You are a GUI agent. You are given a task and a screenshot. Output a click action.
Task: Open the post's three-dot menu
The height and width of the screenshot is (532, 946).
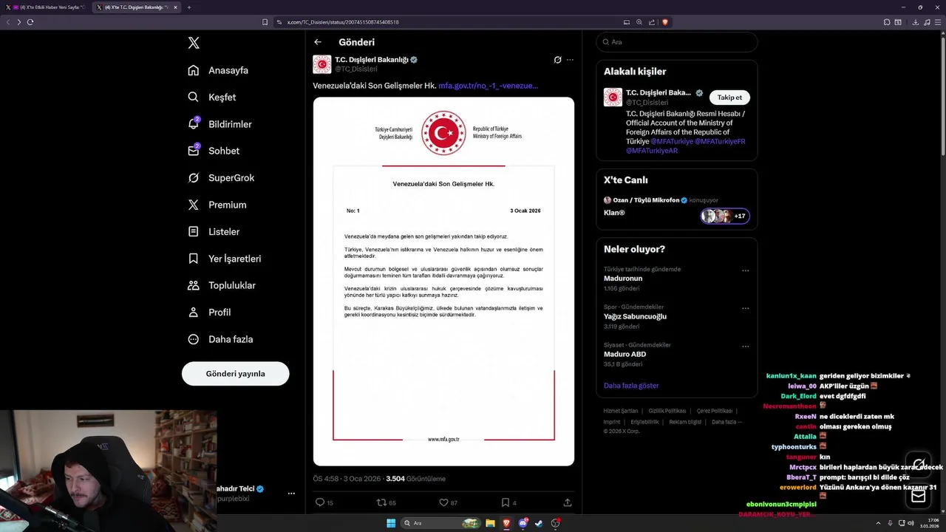[x=570, y=60]
